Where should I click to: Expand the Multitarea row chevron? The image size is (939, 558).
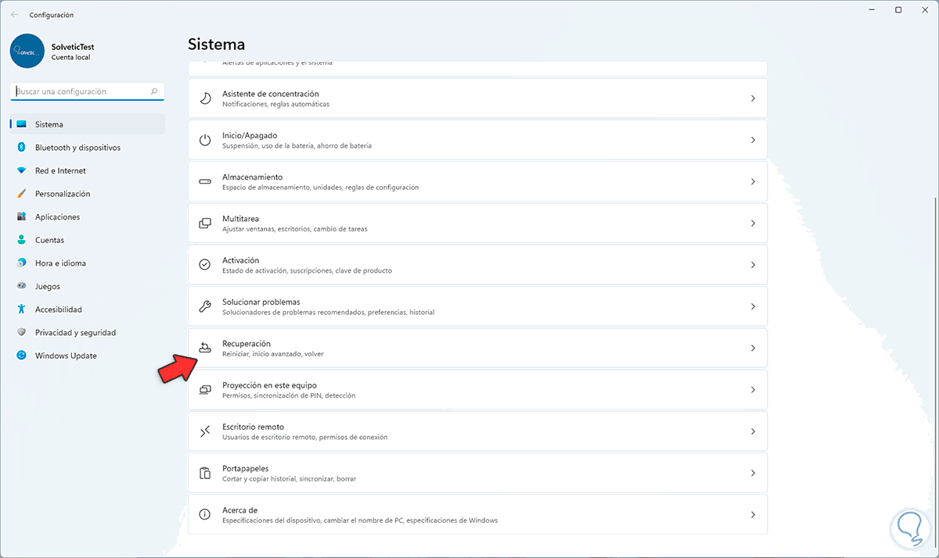click(x=753, y=224)
